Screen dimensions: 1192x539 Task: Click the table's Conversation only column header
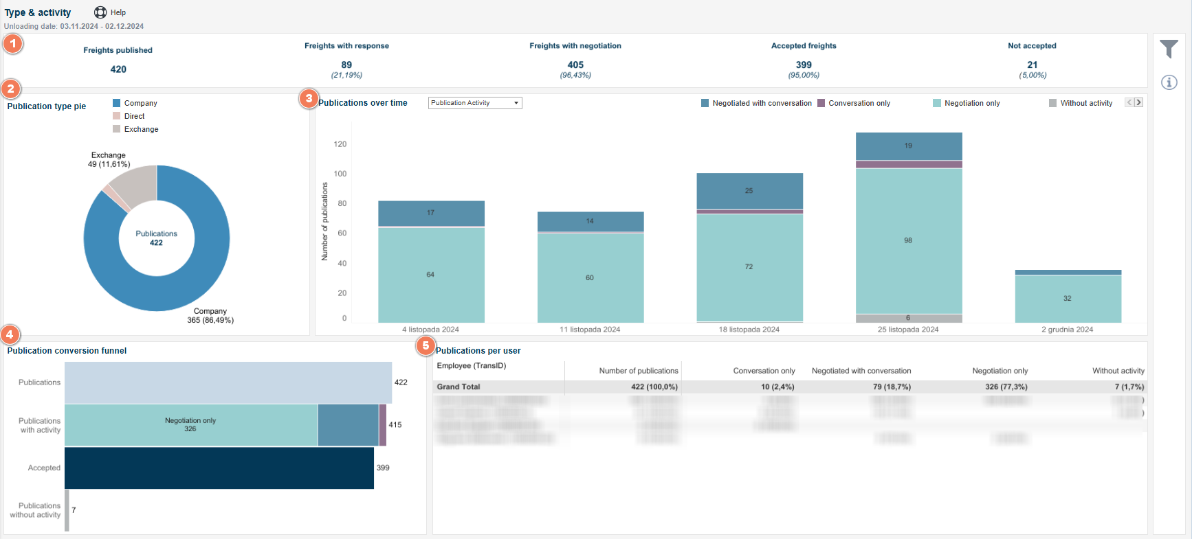764,371
